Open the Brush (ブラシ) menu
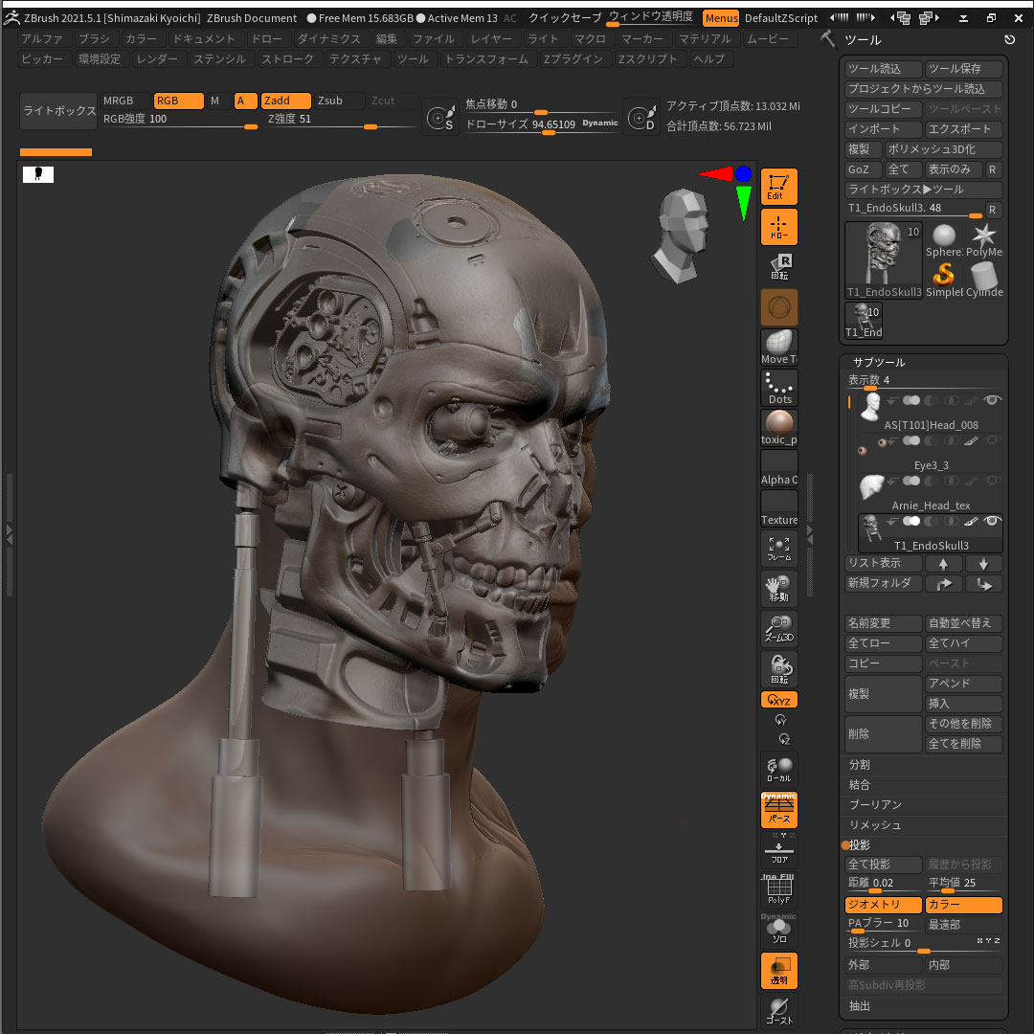 pos(94,39)
